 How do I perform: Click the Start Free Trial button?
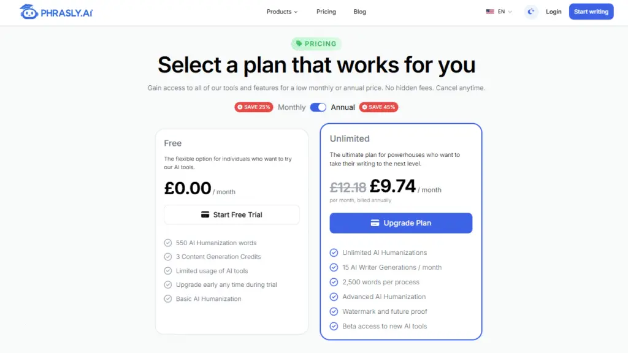[232, 214]
